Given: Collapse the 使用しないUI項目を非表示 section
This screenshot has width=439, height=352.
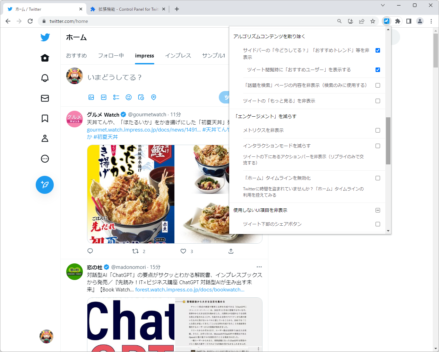Looking at the screenshot, I should click(378, 210).
